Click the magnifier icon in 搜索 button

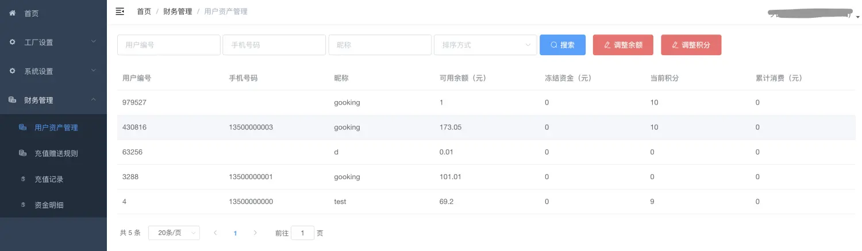click(x=554, y=45)
